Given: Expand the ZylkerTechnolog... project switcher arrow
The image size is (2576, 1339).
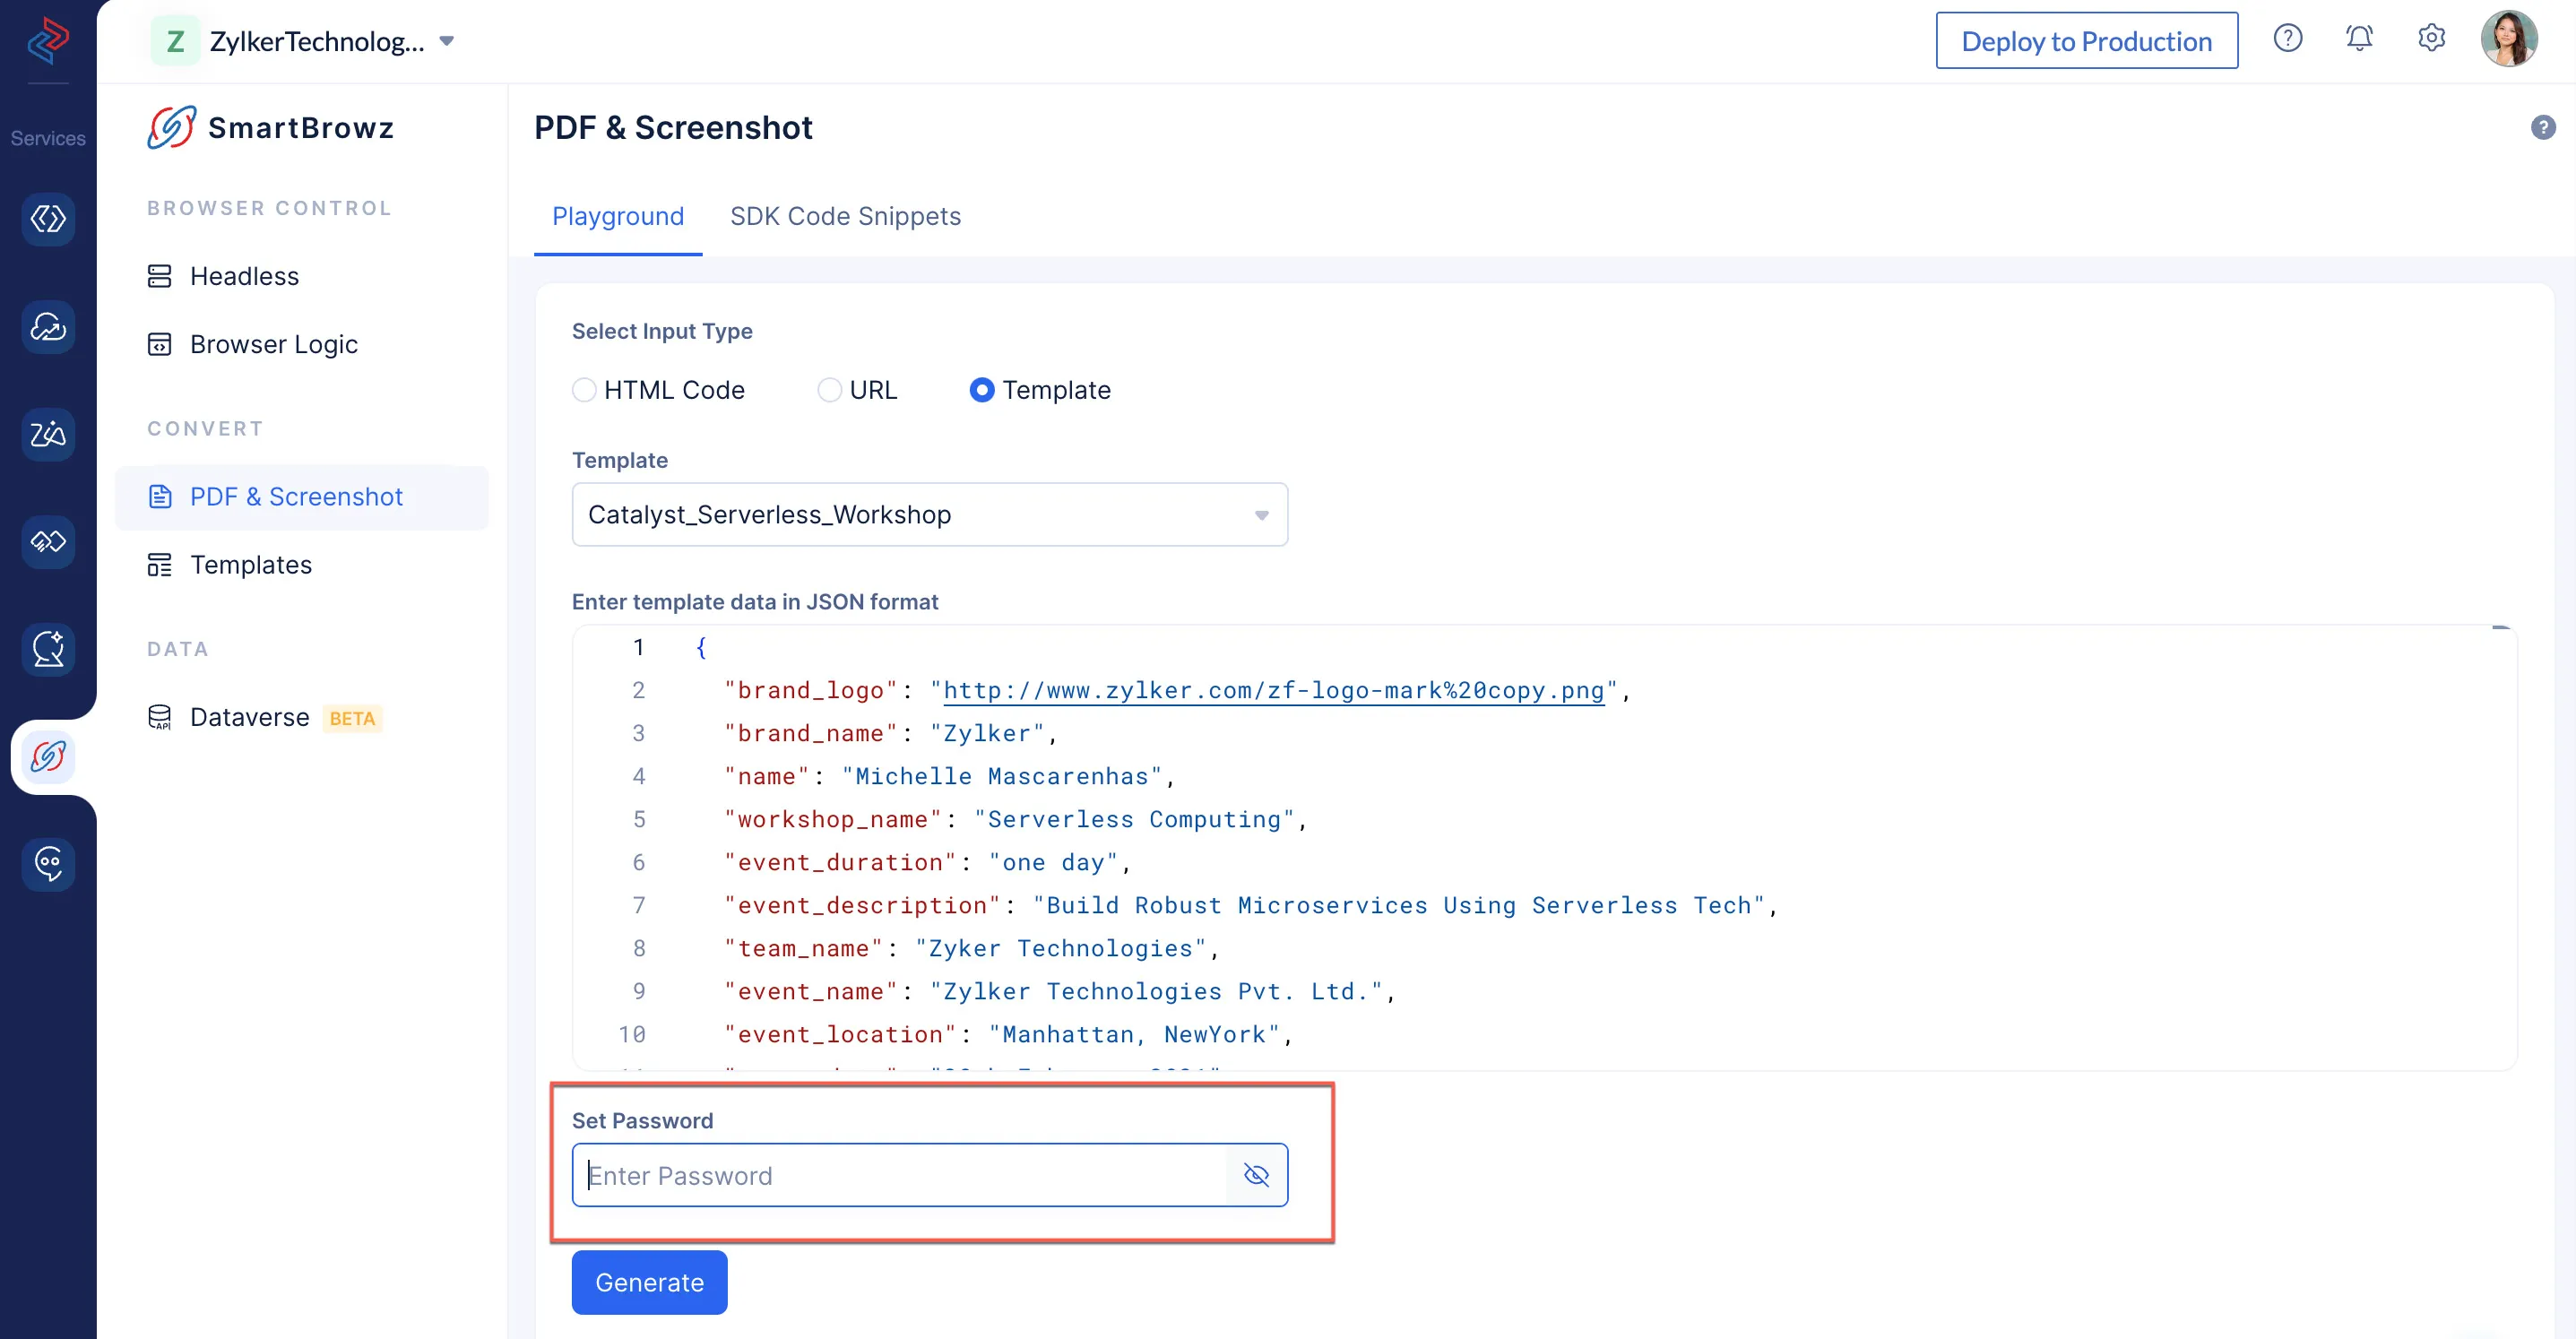Looking at the screenshot, I should point(447,41).
